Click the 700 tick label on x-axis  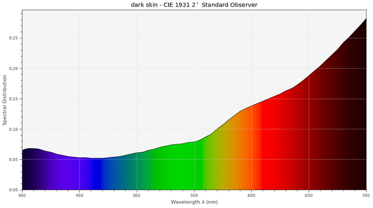(366, 196)
